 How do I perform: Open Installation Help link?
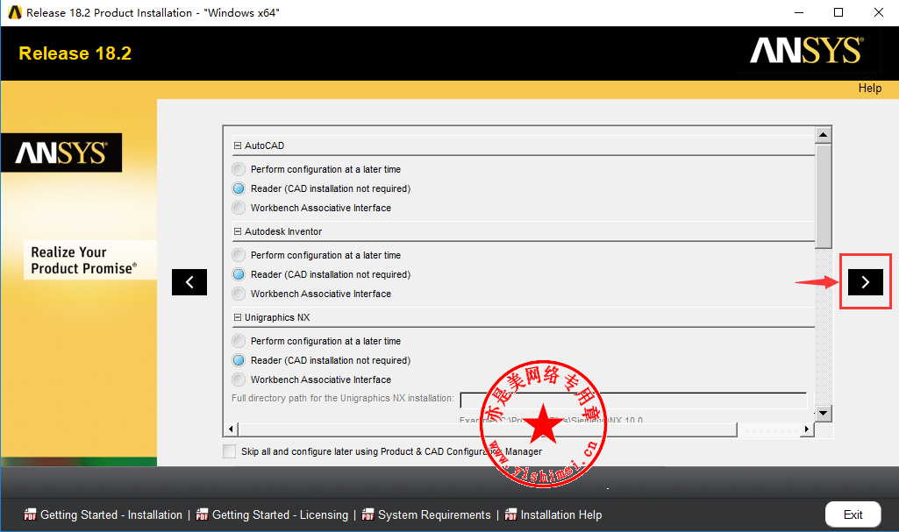tap(561, 514)
